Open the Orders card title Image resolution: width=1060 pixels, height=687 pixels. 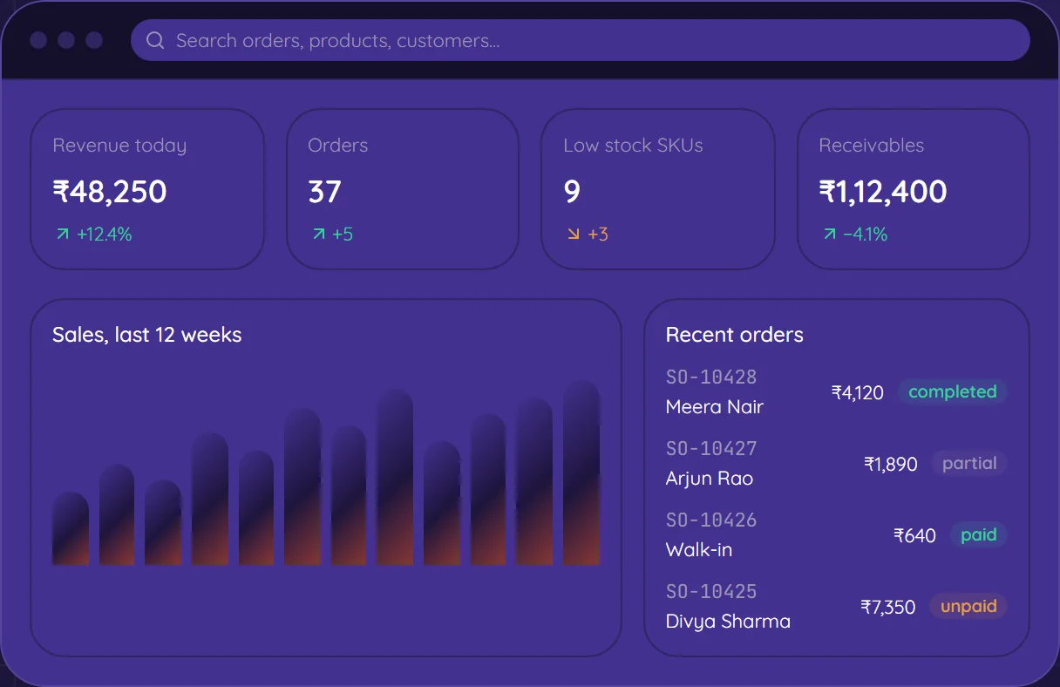coord(338,146)
